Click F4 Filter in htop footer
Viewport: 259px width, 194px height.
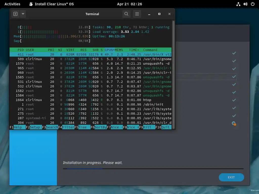(x=66, y=127)
